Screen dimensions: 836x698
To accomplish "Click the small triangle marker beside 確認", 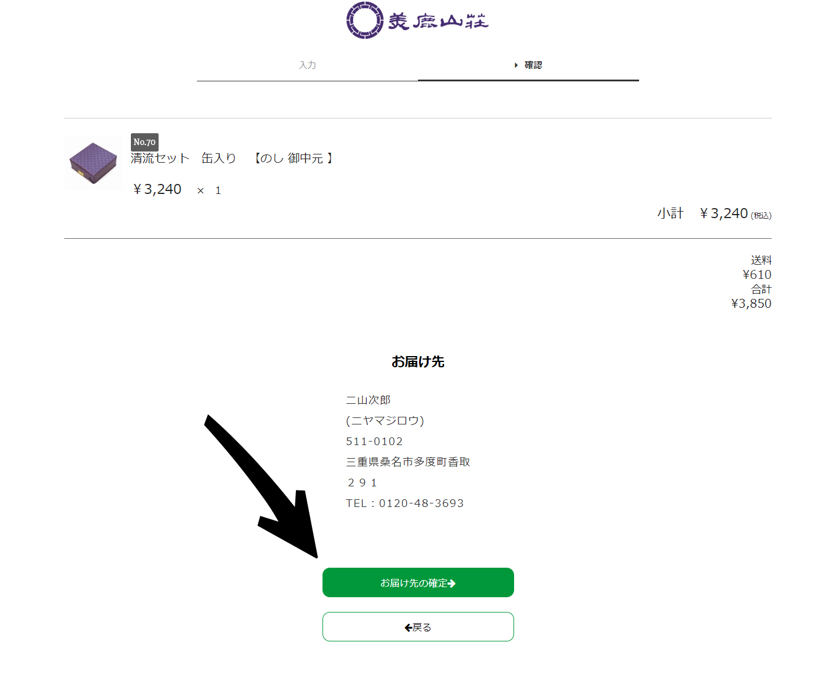I will tap(516, 65).
